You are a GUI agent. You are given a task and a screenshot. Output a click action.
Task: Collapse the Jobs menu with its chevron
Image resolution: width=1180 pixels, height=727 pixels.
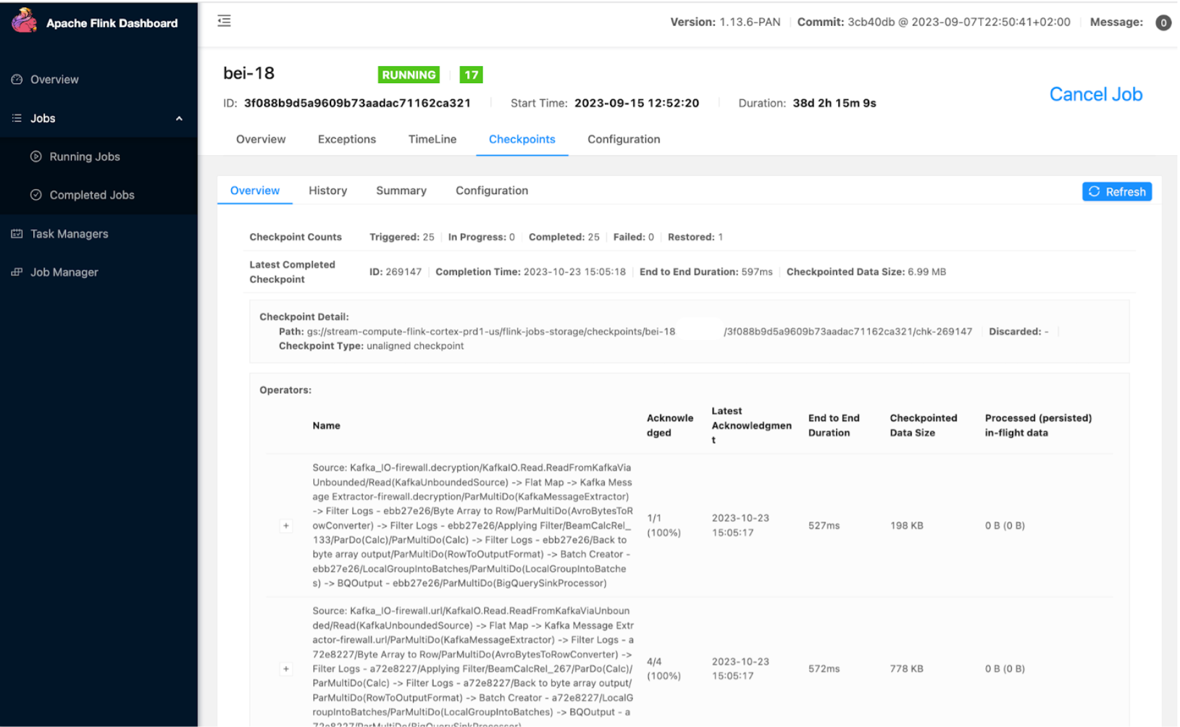pyautogui.click(x=179, y=119)
